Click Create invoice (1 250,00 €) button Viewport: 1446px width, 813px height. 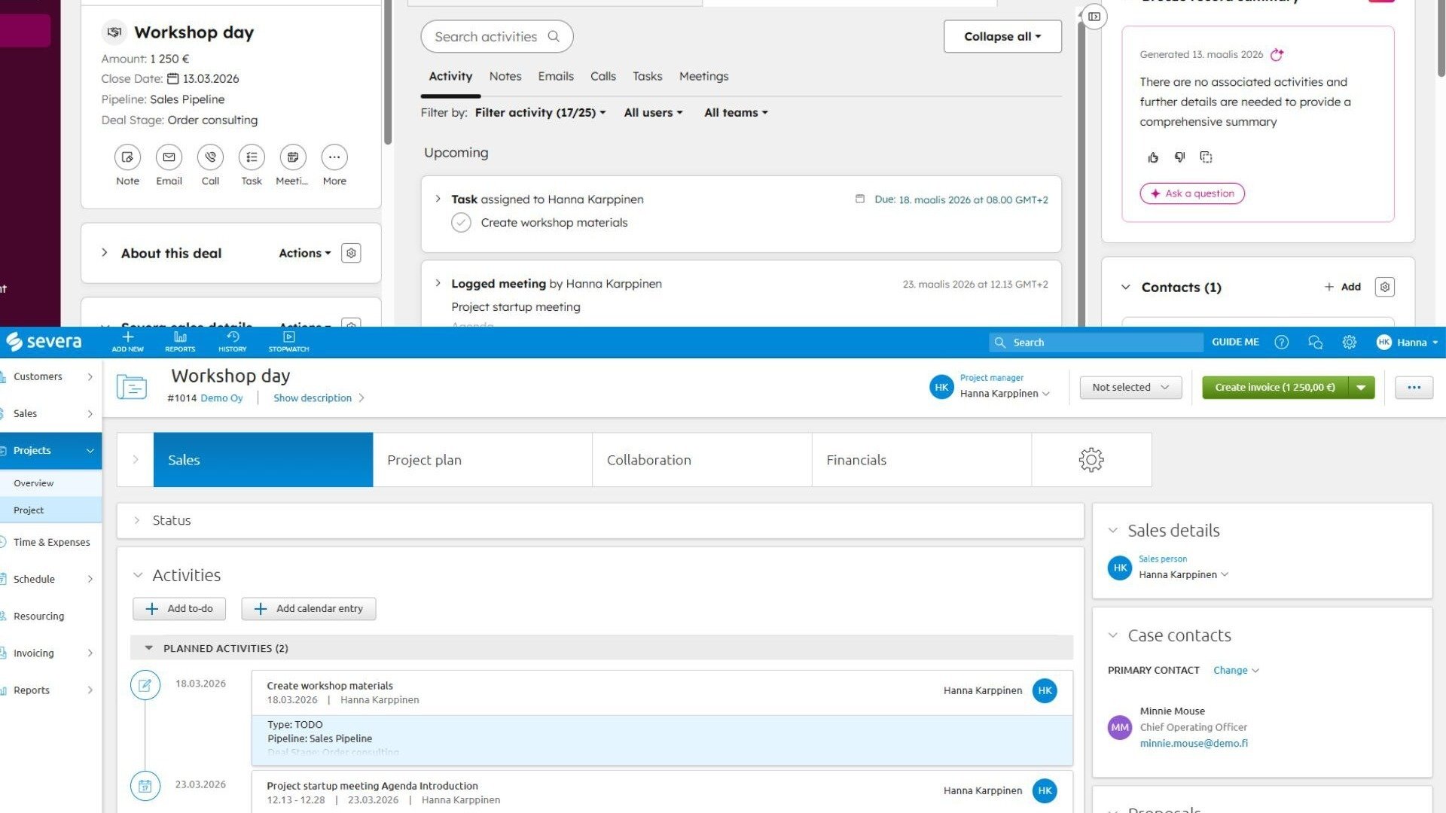[x=1274, y=387]
